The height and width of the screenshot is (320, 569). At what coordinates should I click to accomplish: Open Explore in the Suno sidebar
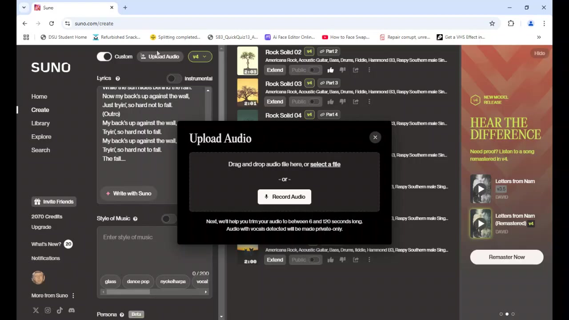point(41,136)
